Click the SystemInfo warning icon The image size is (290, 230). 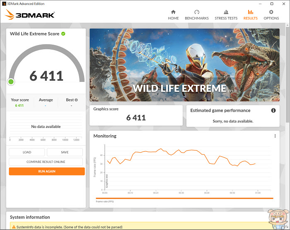click(14, 227)
